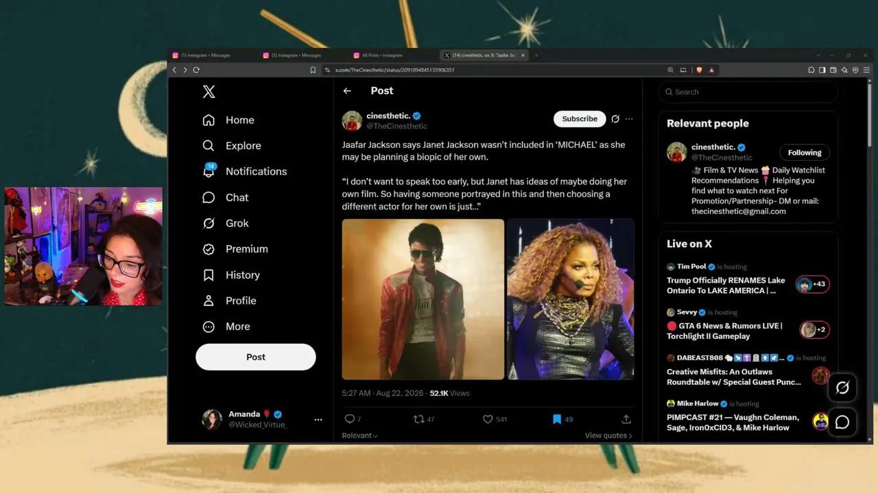Go to Home in the X sidebar

click(x=228, y=120)
